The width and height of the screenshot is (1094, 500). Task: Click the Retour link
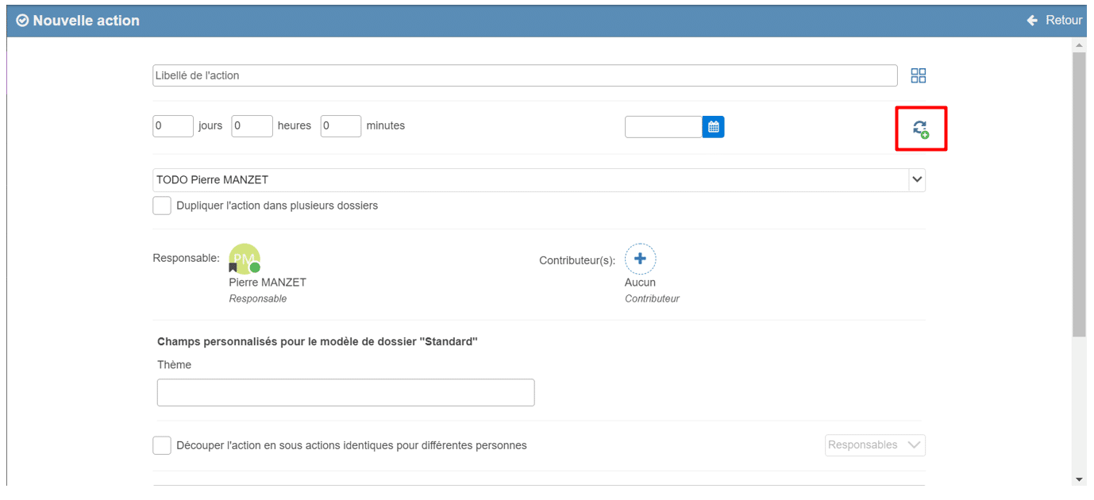(1063, 21)
